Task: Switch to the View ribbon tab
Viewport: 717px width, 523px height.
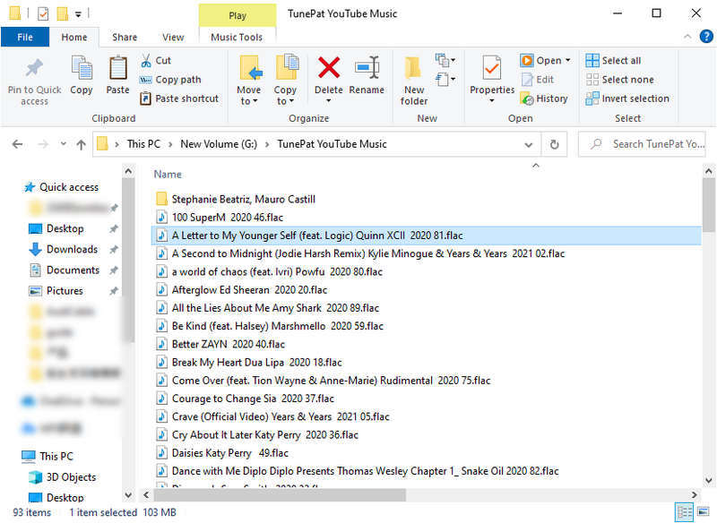Action: (173, 37)
